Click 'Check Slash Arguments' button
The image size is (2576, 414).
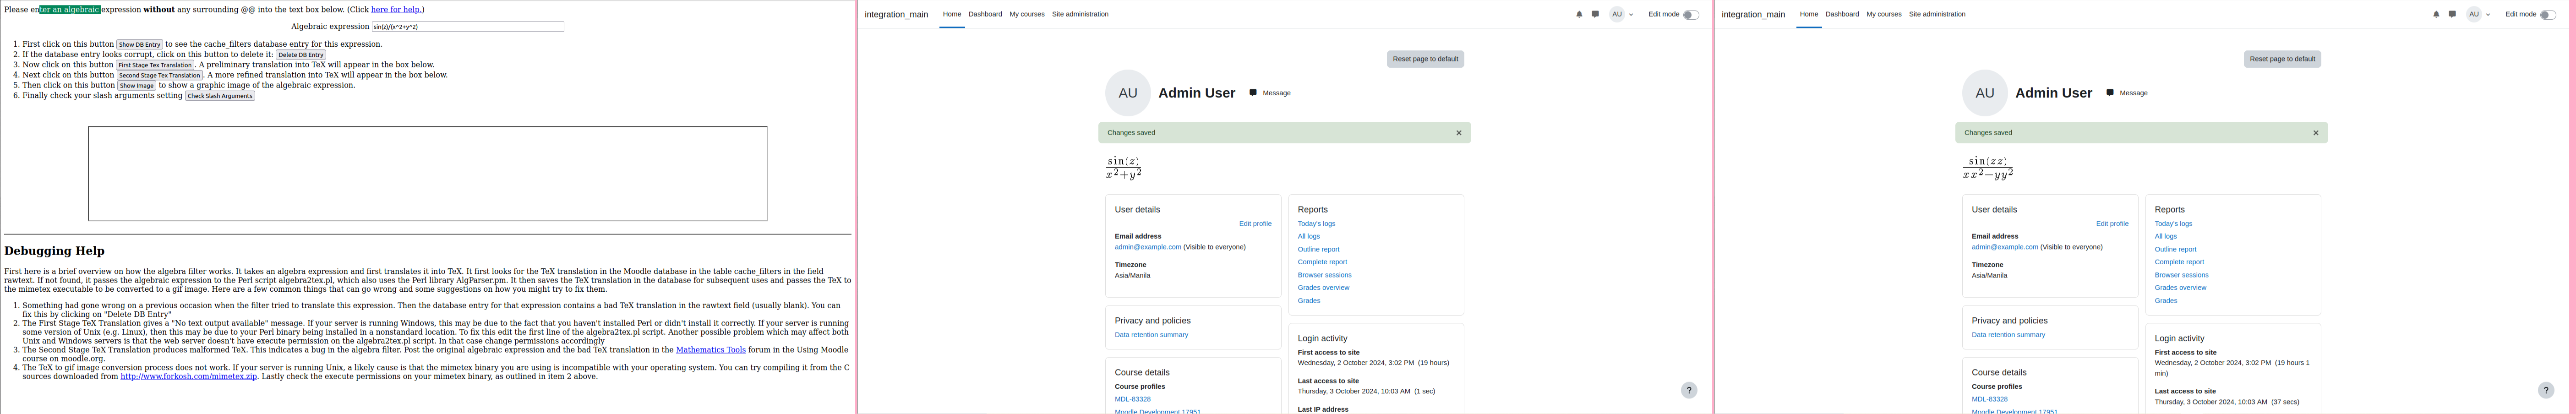(220, 96)
